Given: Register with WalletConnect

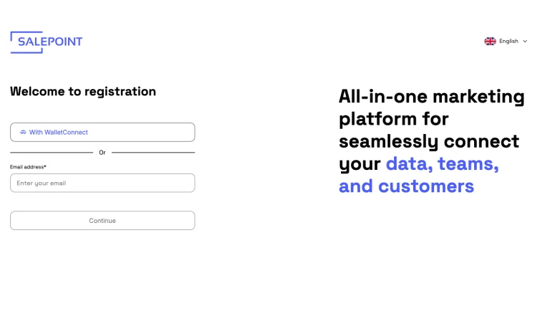Looking at the screenshot, I should point(102,133).
